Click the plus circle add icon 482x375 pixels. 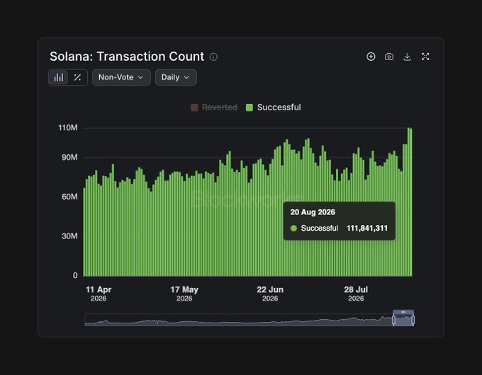371,57
